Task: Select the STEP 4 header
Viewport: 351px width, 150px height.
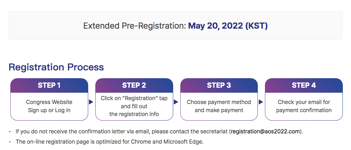Action: coord(304,85)
